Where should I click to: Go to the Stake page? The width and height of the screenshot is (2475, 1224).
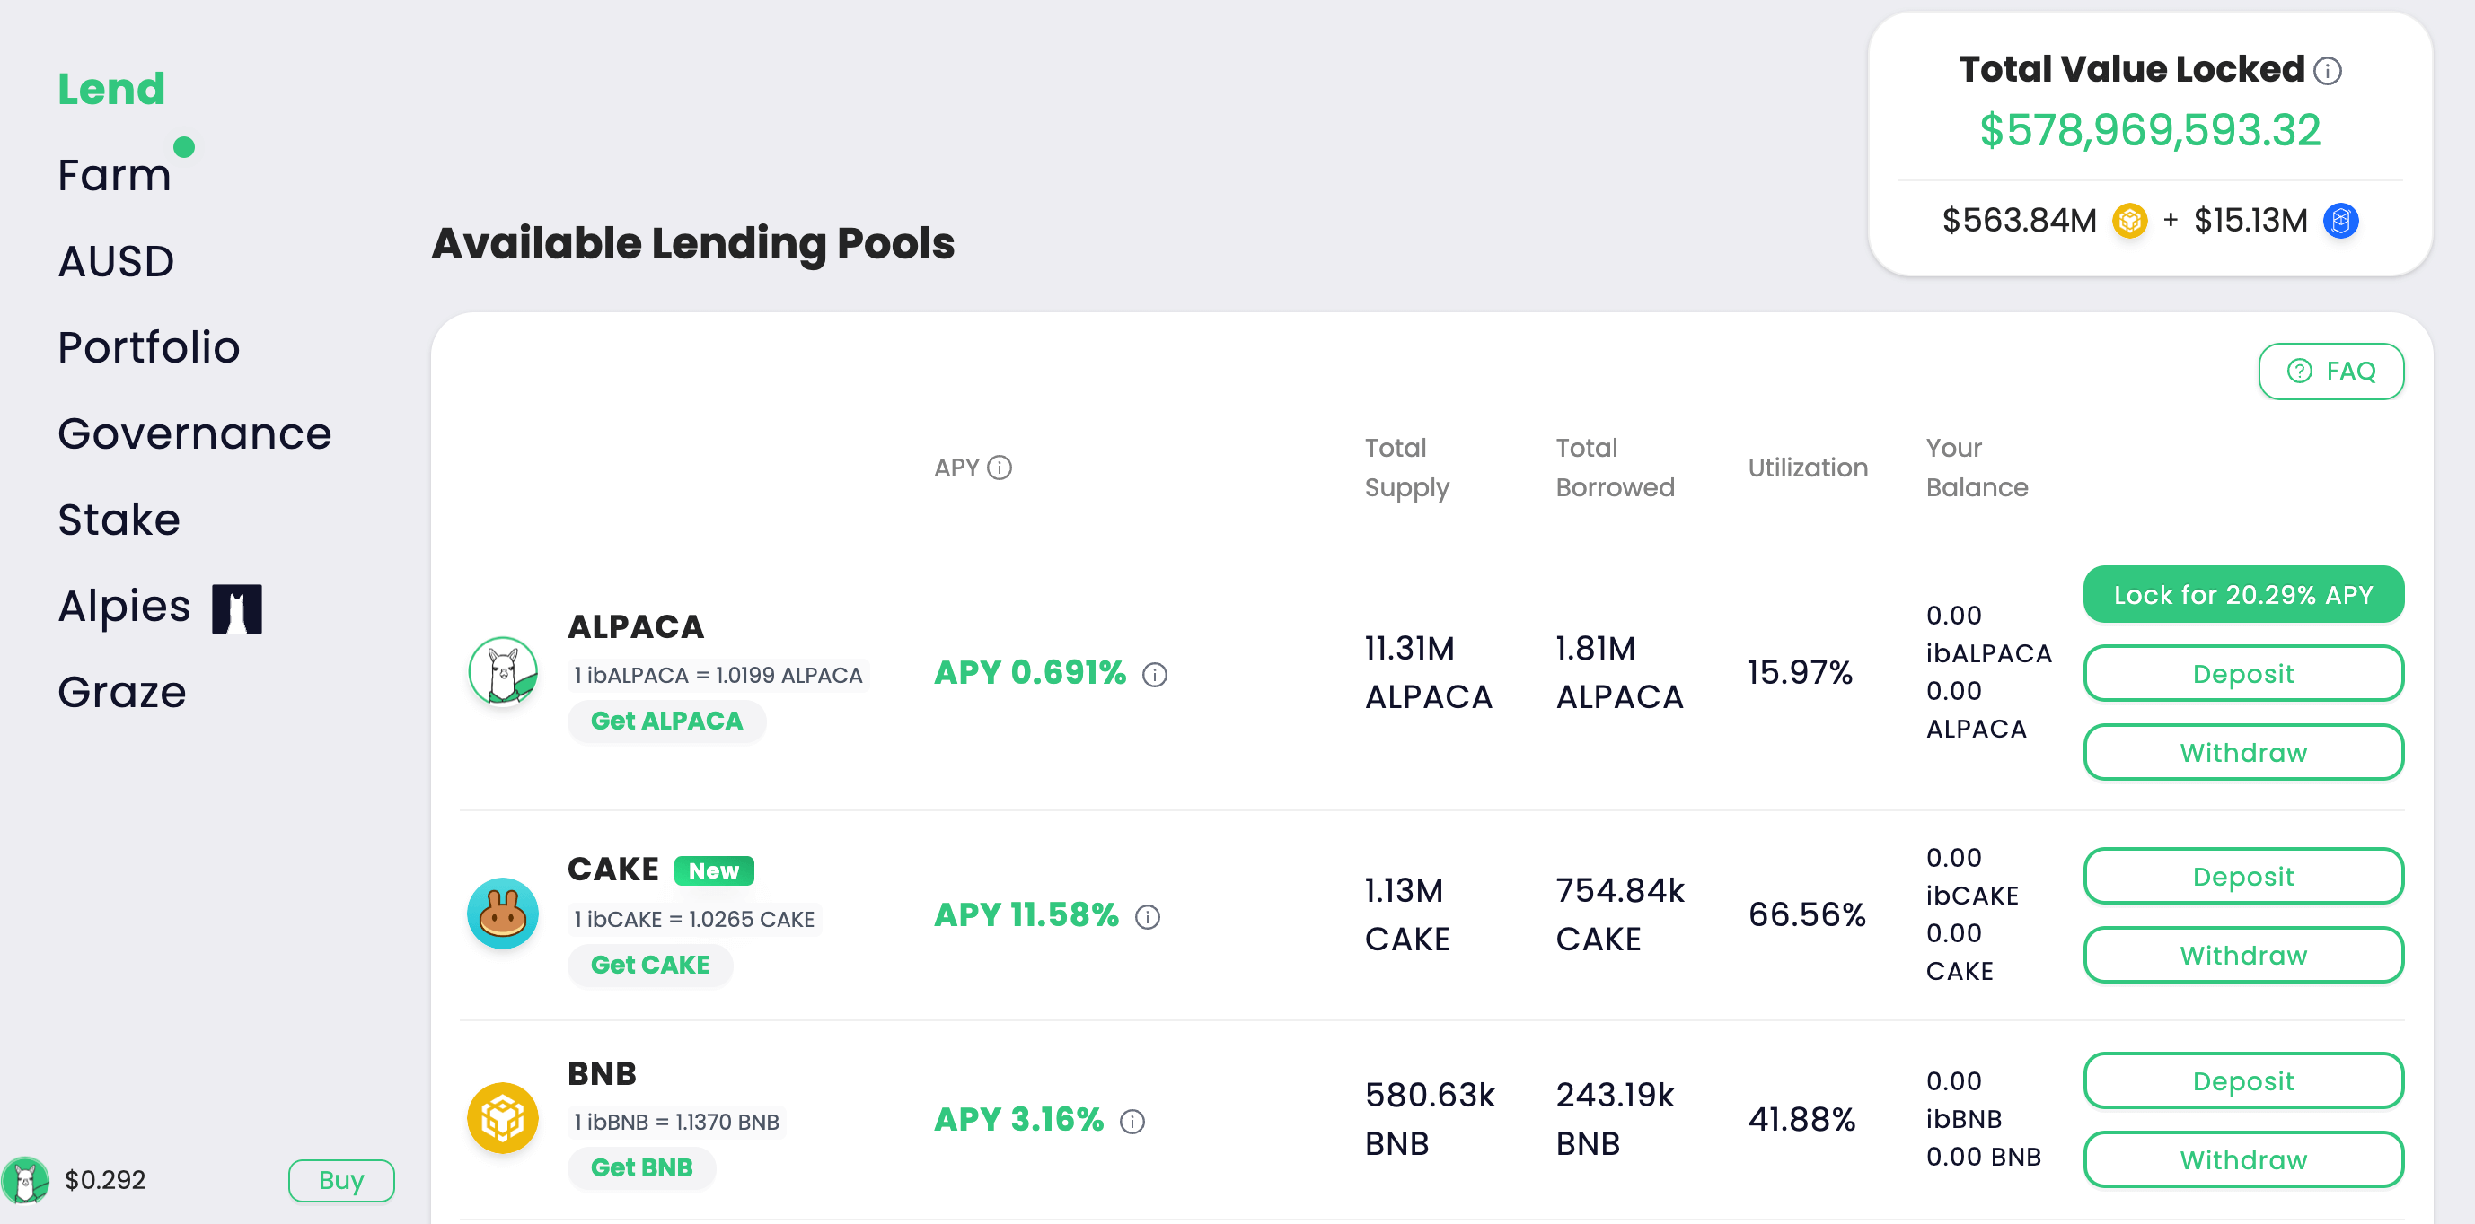(119, 520)
